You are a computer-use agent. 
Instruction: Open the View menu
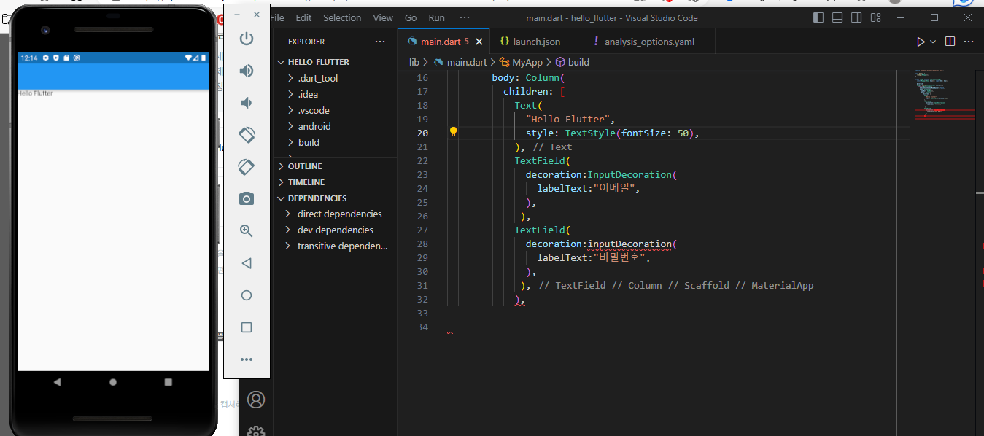[383, 17]
